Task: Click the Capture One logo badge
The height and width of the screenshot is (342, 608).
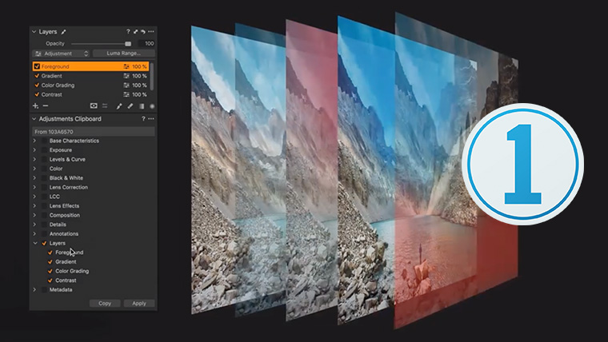Action: click(522, 164)
